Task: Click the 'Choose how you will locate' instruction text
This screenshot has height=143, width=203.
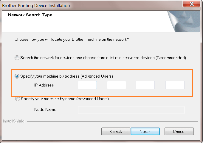Action: 72,39
